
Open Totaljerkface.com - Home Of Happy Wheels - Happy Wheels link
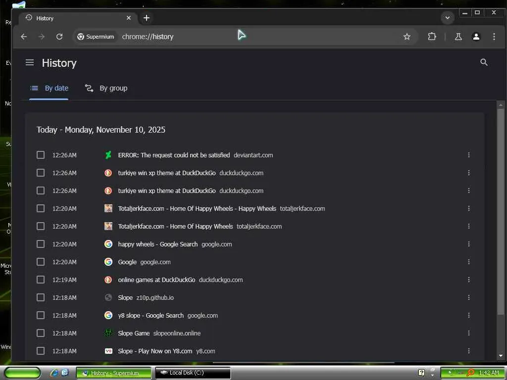tap(197, 208)
